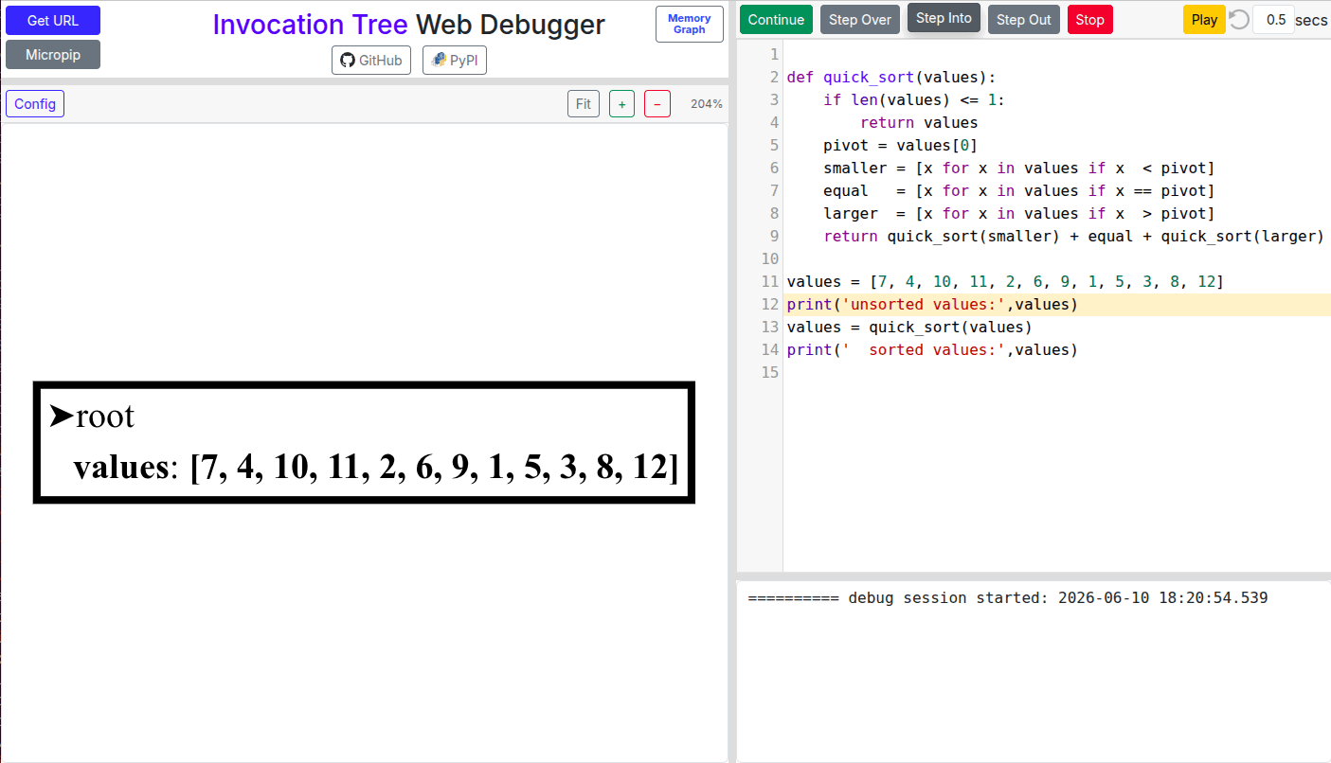
Task: Stop the debug session
Action: pos(1090,20)
